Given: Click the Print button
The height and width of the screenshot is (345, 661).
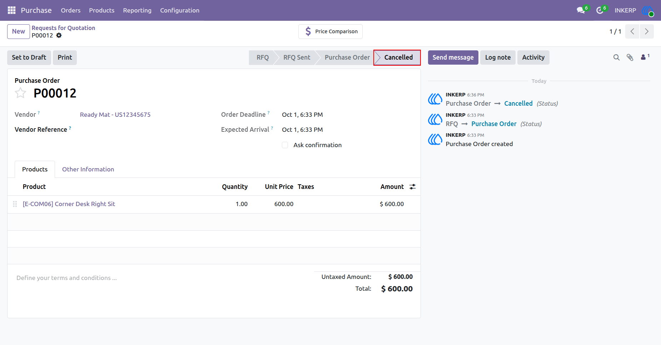Looking at the screenshot, I should click(x=65, y=57).
